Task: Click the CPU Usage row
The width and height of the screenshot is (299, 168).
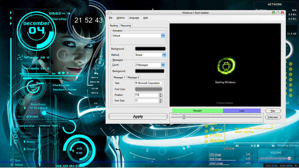Action: (230, 155)
